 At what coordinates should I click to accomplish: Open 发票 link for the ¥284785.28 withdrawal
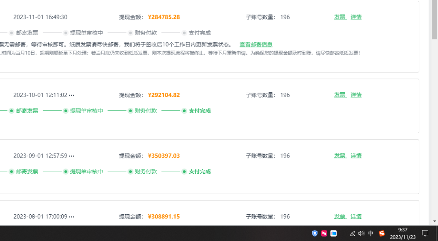tap(340, 17)
